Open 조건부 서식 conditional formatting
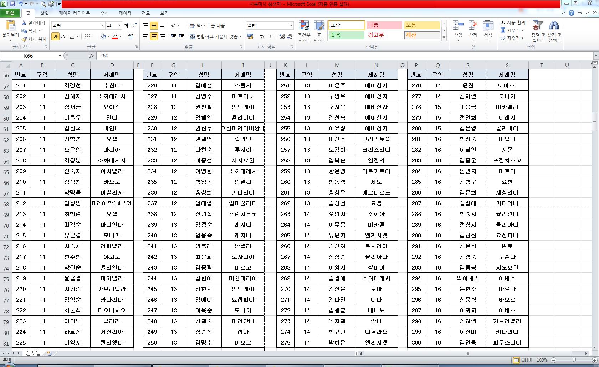The height and width of the screenshot is (367, 599). (304, 31)
